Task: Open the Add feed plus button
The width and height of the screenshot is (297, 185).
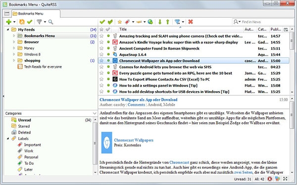Action: [x=8, y=22]
